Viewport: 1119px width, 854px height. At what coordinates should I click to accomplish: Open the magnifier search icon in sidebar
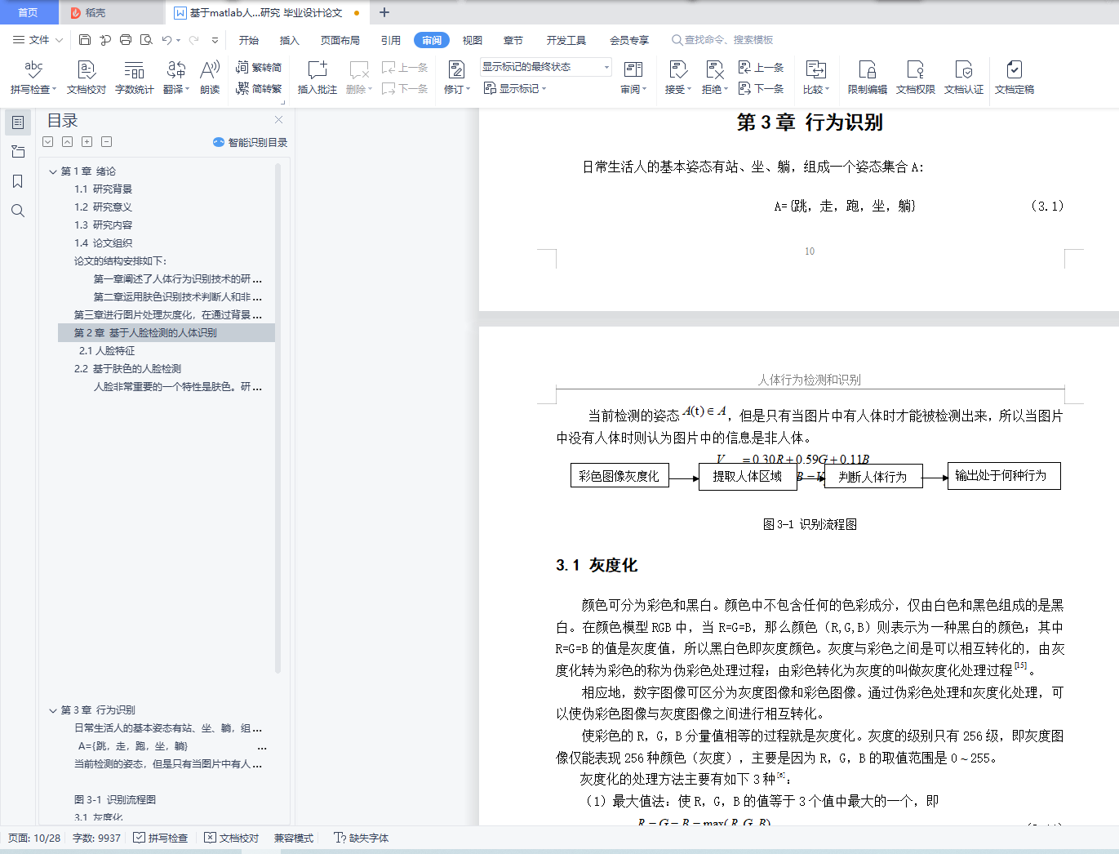[18, 211]
